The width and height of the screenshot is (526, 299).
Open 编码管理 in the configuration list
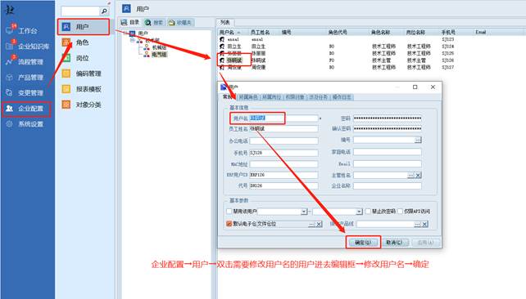click(x=88, y=74)
